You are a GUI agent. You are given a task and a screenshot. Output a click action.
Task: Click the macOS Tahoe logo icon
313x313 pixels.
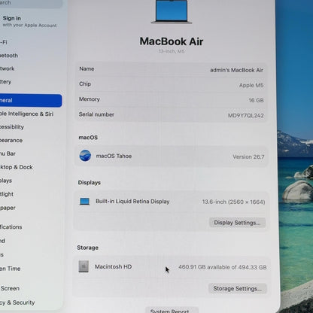coord(85,156)
